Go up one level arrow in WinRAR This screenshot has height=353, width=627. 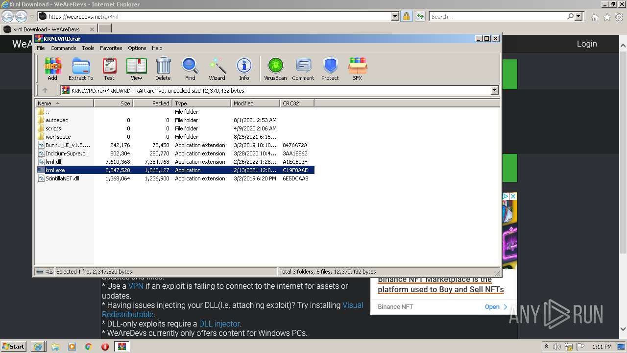coord(45,90)
